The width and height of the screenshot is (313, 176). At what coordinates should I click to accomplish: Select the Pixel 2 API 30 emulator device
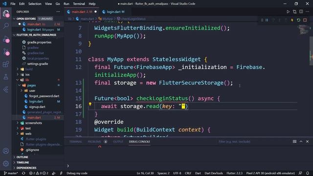coord(270,173)
